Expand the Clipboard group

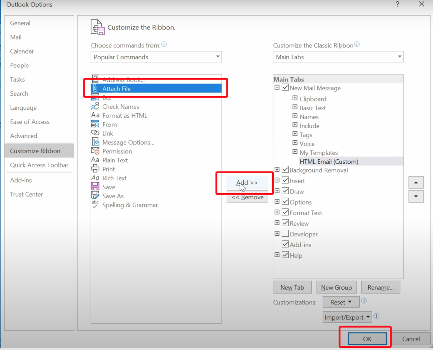pos(295,98)
